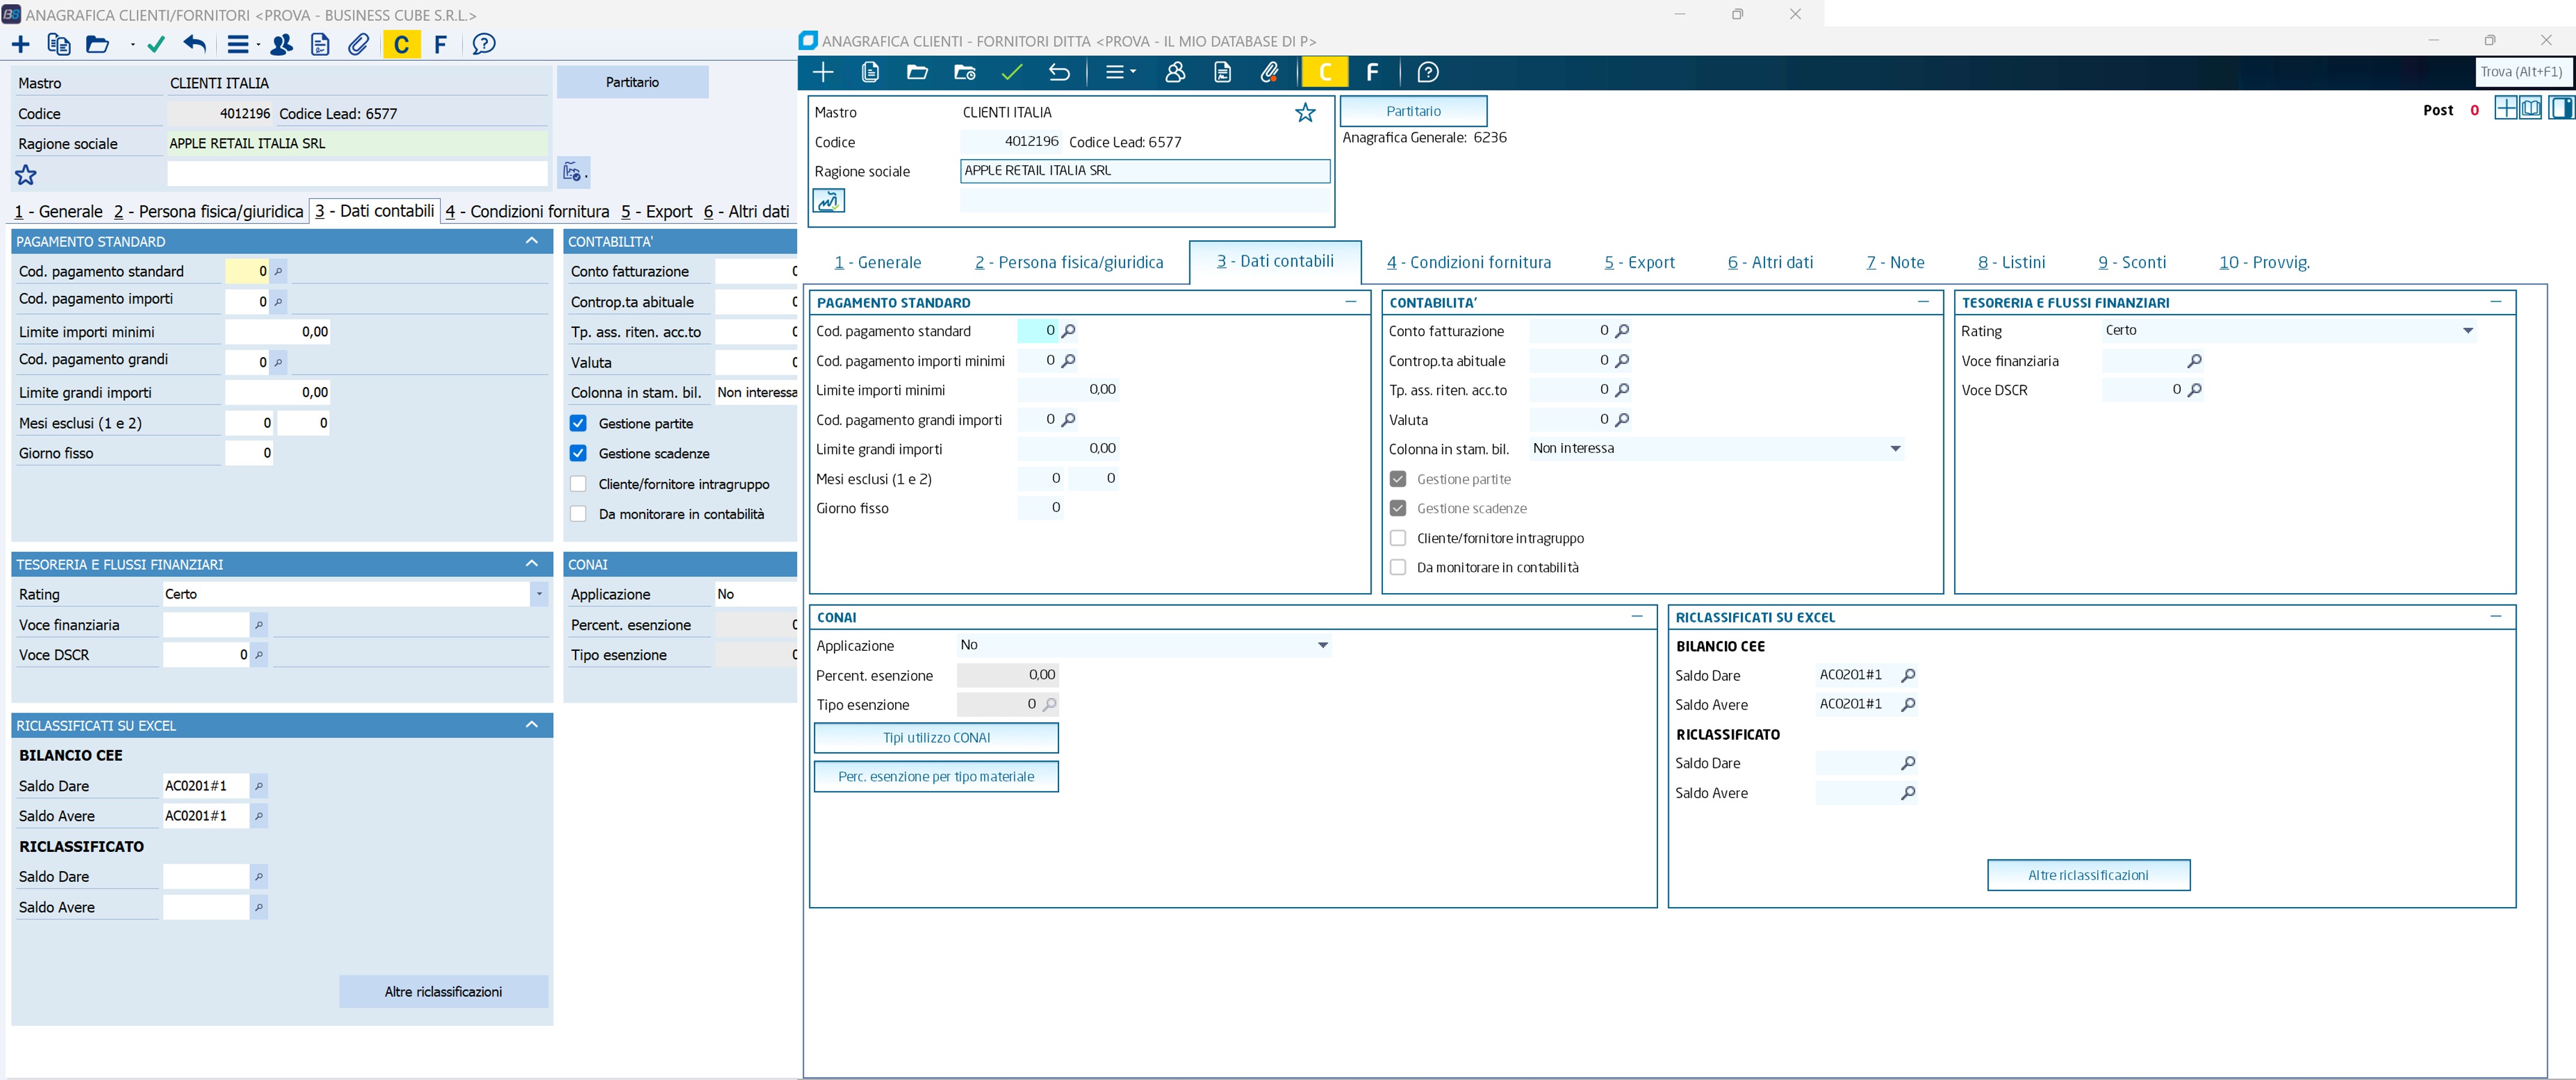Click magnifier next to Conto fatturazione in right window
This screenshot has width=2576, height=1080.
pyautogui.click(x=1622, y=331)
